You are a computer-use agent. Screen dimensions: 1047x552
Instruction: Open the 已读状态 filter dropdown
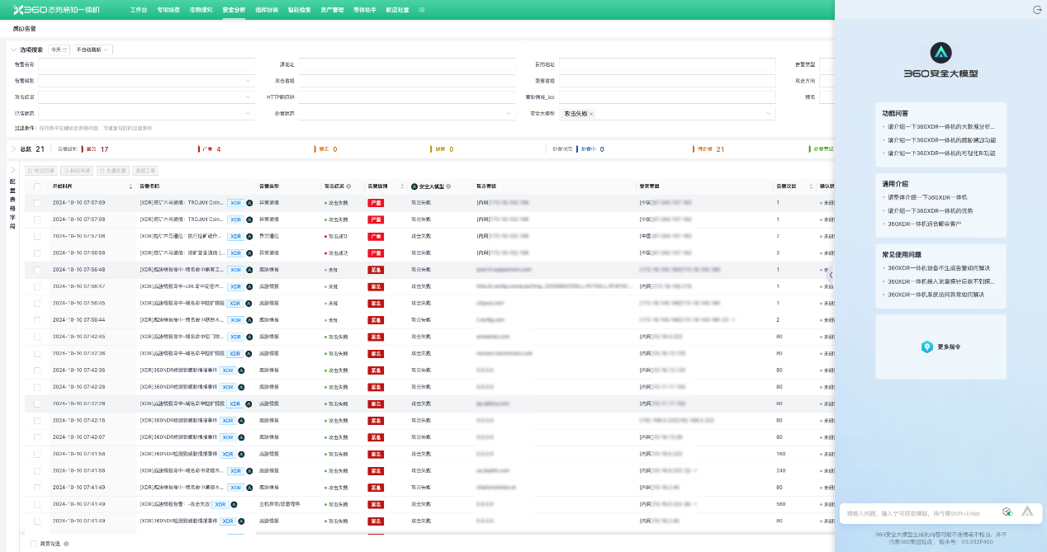(x=146, y=114)
